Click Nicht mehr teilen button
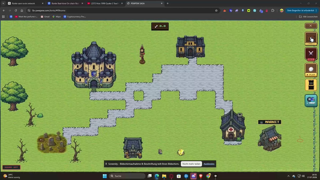This screenshot has height=180, width=320. pos(191,164)
